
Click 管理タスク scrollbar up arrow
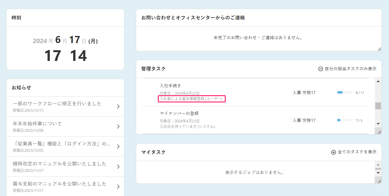[378, 82]
